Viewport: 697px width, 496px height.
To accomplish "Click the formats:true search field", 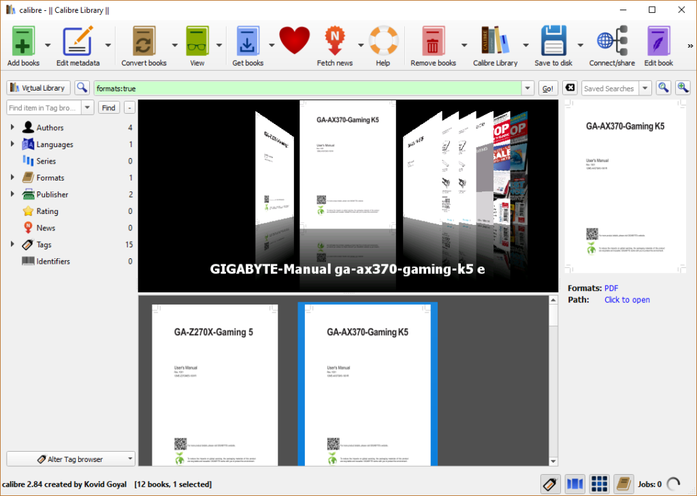I will (x=308, y=88).
